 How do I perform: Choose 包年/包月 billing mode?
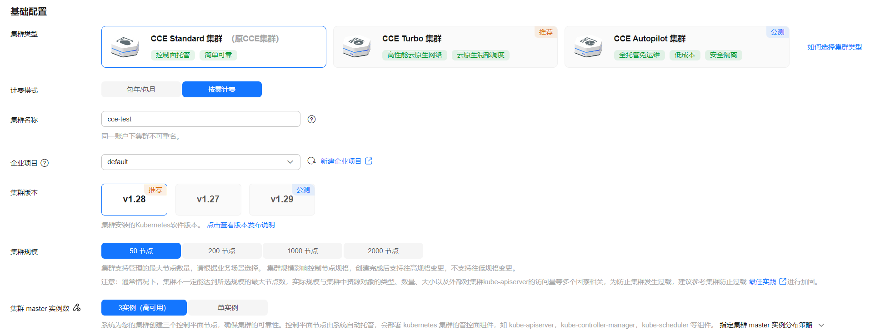(141, 90)
